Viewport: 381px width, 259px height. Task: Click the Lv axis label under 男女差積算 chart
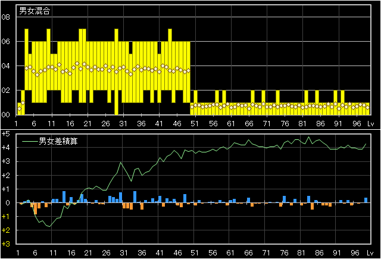click(x=370, y=253)
